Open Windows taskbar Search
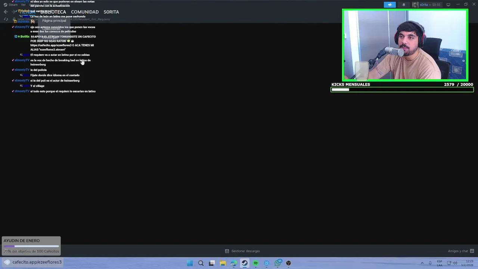The height and width of the screenshot is (269, 478). (x=201, y=263)
